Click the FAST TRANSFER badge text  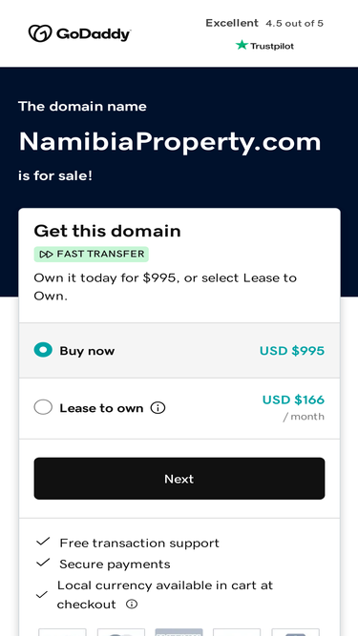[x=100, y=254]
